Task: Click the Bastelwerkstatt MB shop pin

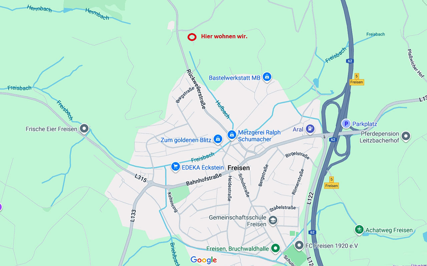Action: coord(267,77)
